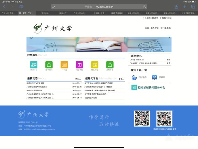
Task: Open the teal 慕课平台 service icon
Action: (34, 65)
